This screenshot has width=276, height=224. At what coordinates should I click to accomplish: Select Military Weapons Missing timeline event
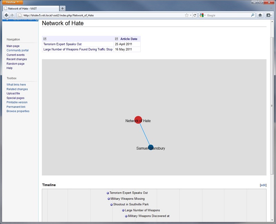(x=126, y=199)
